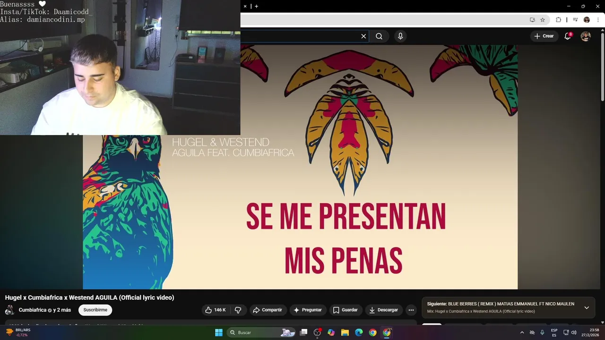Open Google Chrome from the taskbar
Viewport: 605px width, 340px height.
[372, 332]
